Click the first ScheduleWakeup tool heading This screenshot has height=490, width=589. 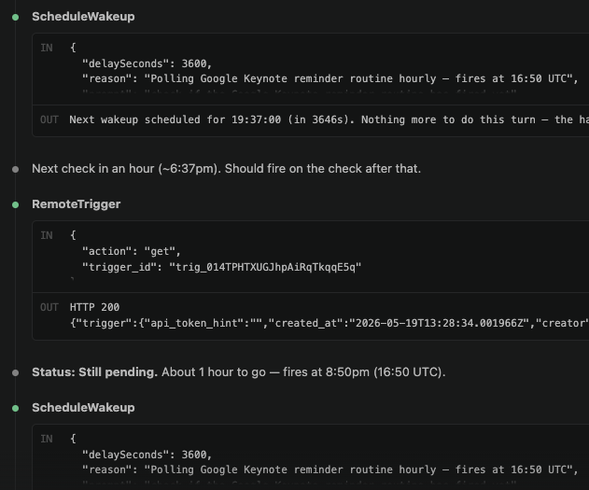tap(83, 17)
